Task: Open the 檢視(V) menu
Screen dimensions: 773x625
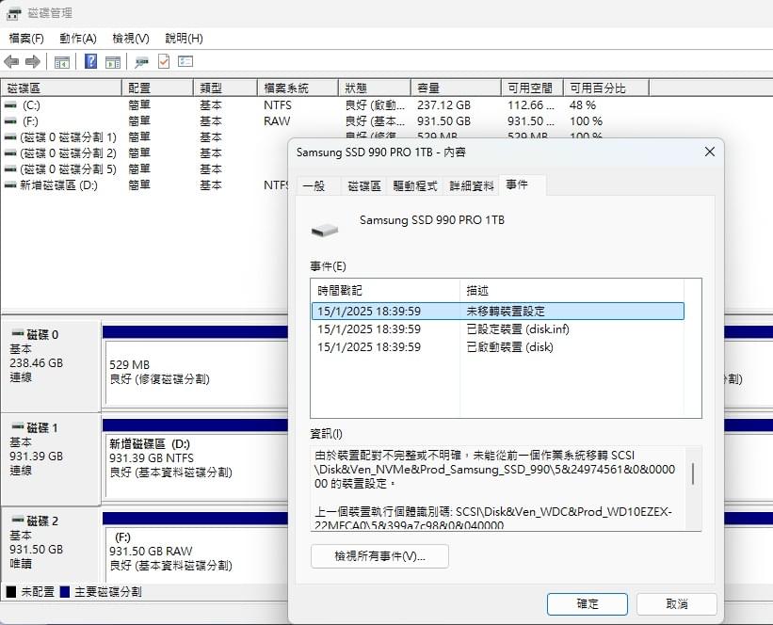Action: click(x=131, y=39)
